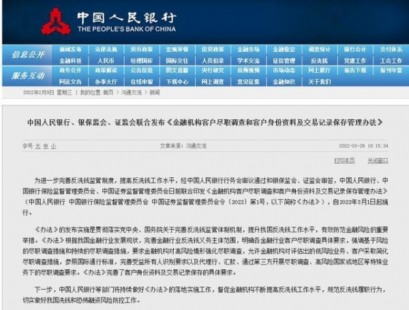409x310 pixels.
Task: Click the paragraph beginning 《办法》的发布实施
Action: point(205,251)
